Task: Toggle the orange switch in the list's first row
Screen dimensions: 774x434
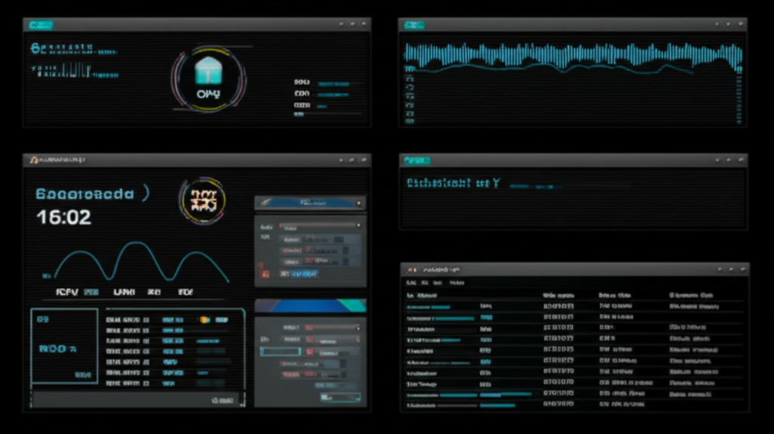Action: pyautogui.click(x=204, y=320)
